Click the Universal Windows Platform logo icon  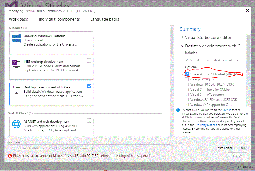pos(16,38)
